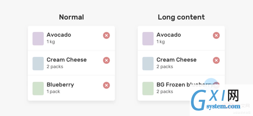
Task: Click the 1 pack quantity label
Action: (x=53, y=91)
